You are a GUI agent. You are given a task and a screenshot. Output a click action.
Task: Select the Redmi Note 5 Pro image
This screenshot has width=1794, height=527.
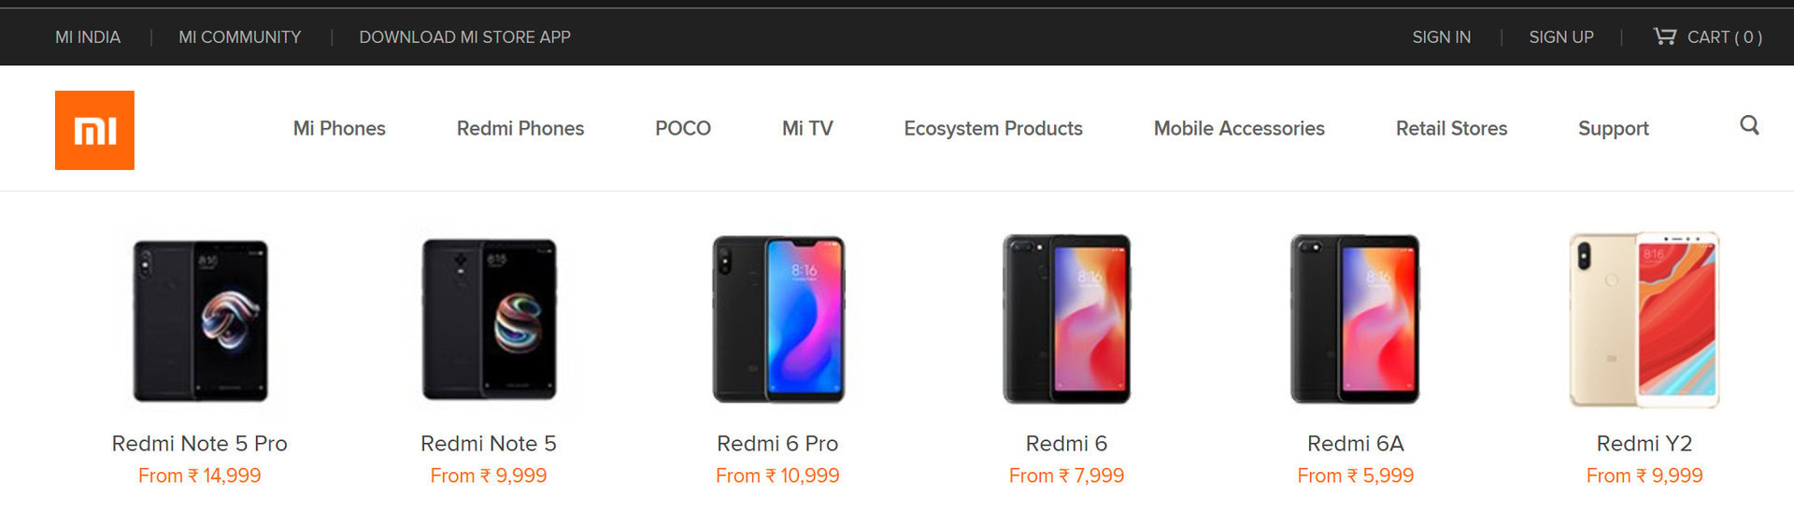200,320
